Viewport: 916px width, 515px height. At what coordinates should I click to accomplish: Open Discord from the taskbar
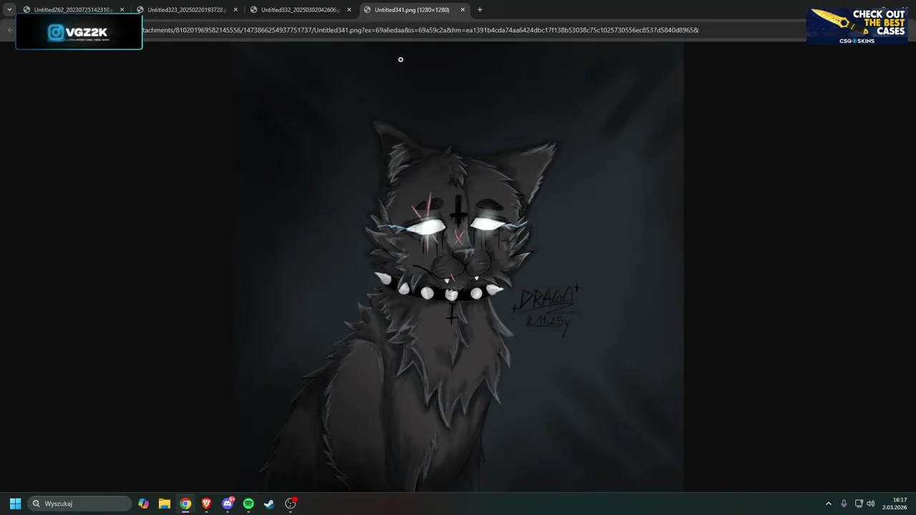point(228,504)
